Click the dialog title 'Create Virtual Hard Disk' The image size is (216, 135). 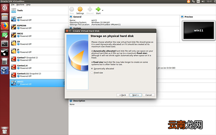coord(86,31)
